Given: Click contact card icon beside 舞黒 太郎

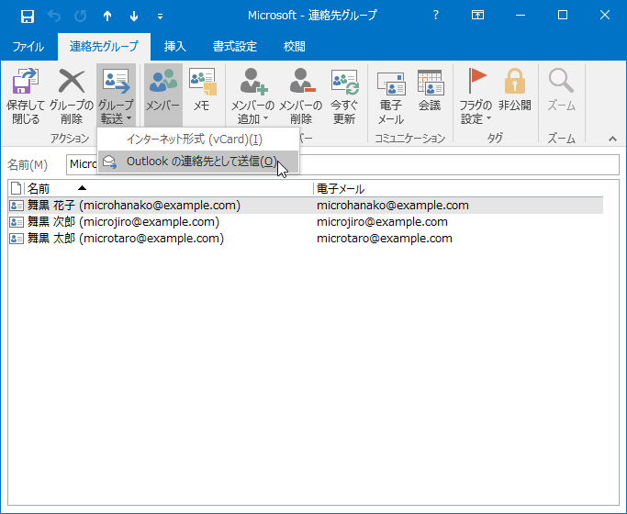Looking at the screenshot, I should 17,239.
